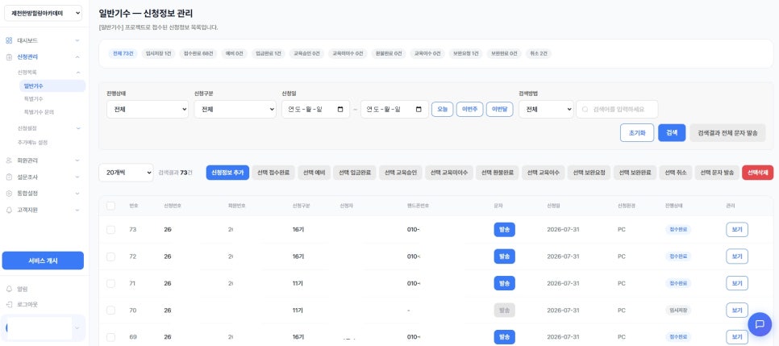The height and width of the screenshot is (346, 779).
Task: Select 특별기수 in the sidebar
Action: click(33, 99)
